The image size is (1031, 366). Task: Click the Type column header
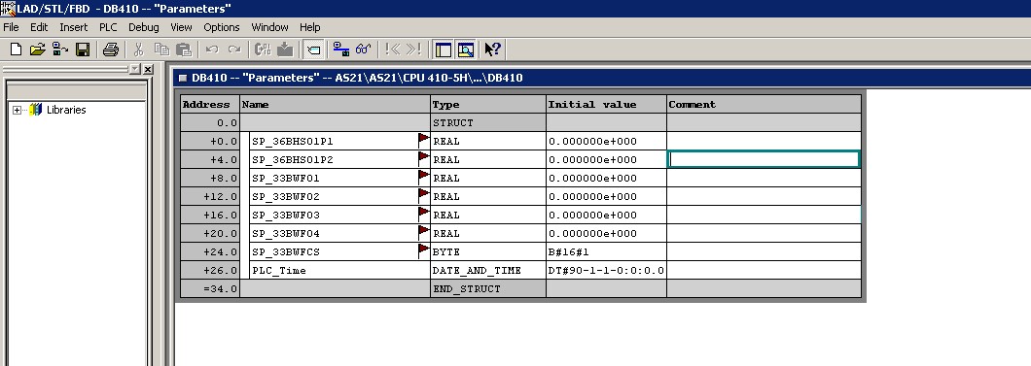click(488, 104)
